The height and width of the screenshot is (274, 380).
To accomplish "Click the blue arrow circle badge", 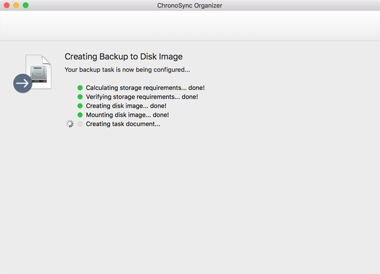I will pos(23,83).
